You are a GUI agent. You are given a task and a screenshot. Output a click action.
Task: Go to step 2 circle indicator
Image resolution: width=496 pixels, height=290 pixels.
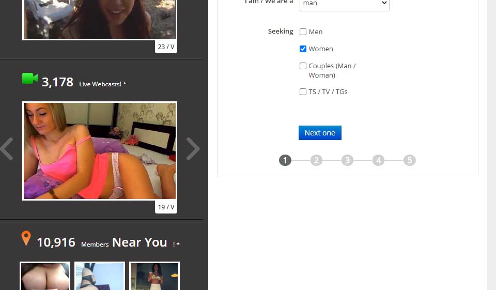pos(316,160)
